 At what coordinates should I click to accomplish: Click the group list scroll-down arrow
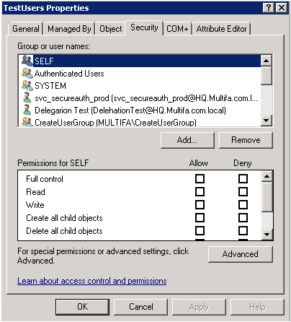tap(267, 120)
